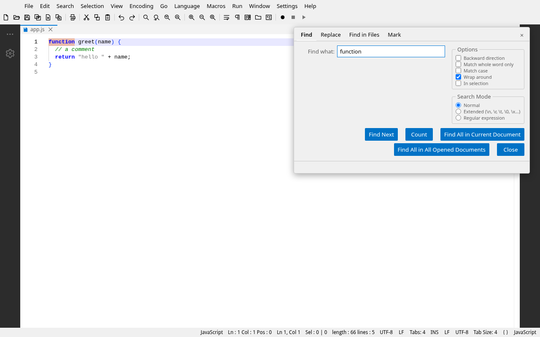Switch to the Replace tab
This screenshot has height=337, width=540.
(x=331, y=35)
